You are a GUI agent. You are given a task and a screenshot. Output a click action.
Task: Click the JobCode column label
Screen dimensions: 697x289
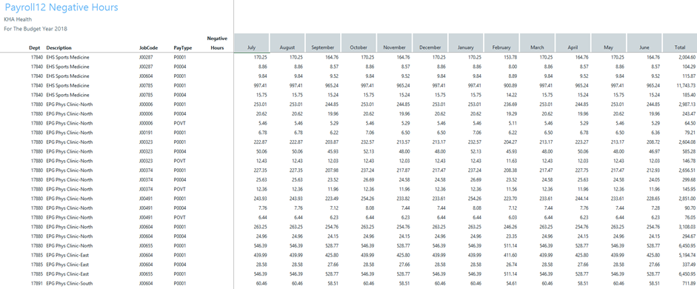(147, 47)
